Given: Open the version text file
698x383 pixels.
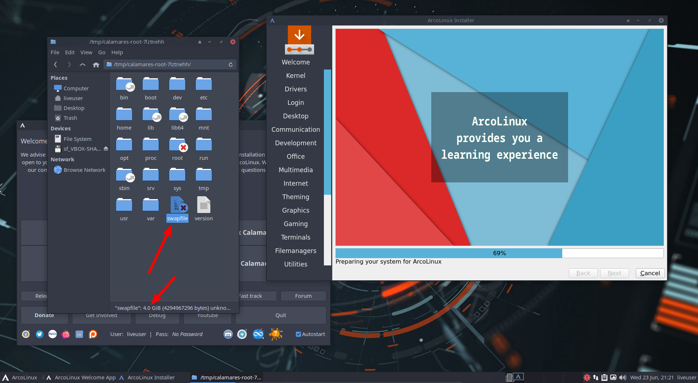Looking at the screenshot, I should (203, 209).
